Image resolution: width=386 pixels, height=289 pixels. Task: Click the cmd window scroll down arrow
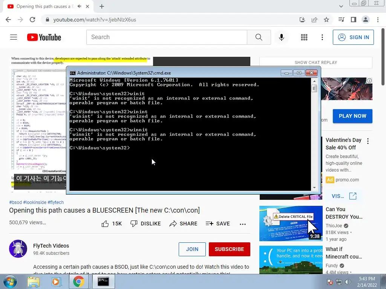pyautogui.click(x=314, y=188)
